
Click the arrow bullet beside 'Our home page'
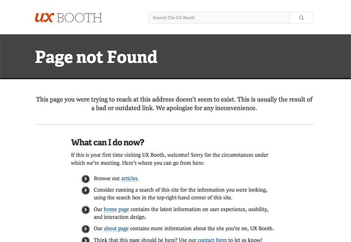(x=85, y=210)
